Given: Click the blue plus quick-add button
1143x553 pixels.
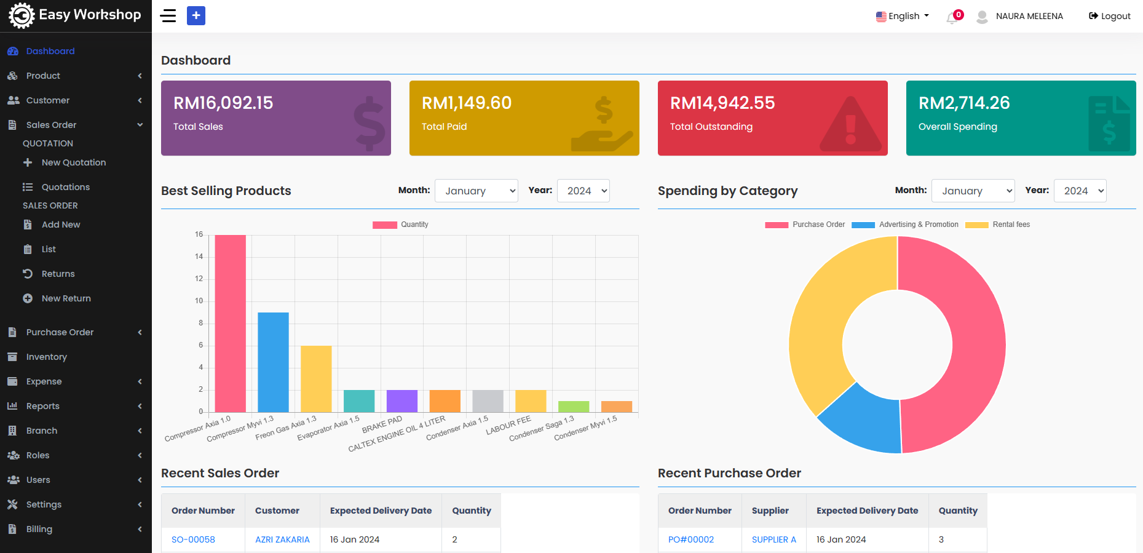Looking at the screenshot, I should tap(196, 16).
